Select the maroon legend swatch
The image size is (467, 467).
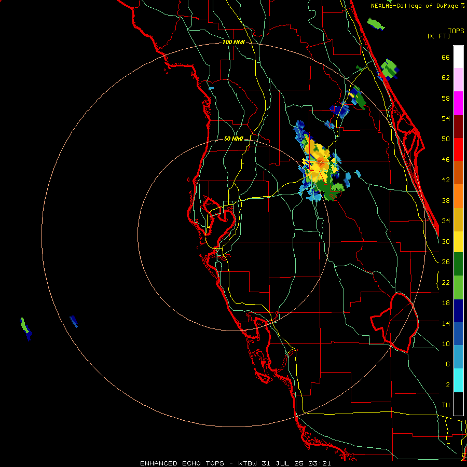pos(458,126)
